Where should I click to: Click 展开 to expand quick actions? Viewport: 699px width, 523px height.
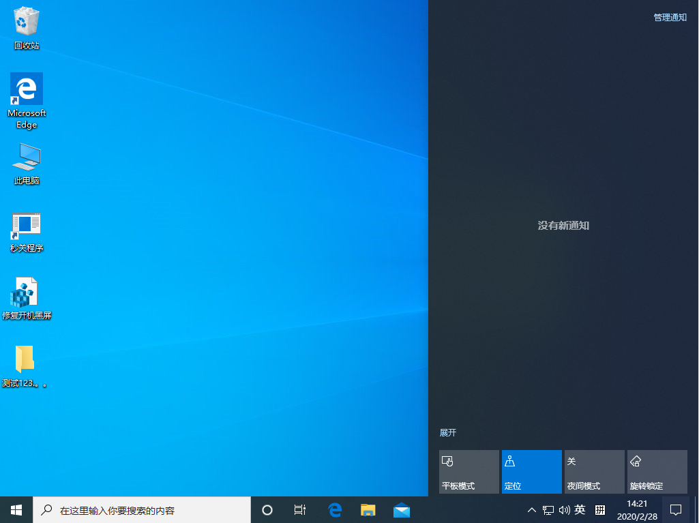(x=447, y=432)
